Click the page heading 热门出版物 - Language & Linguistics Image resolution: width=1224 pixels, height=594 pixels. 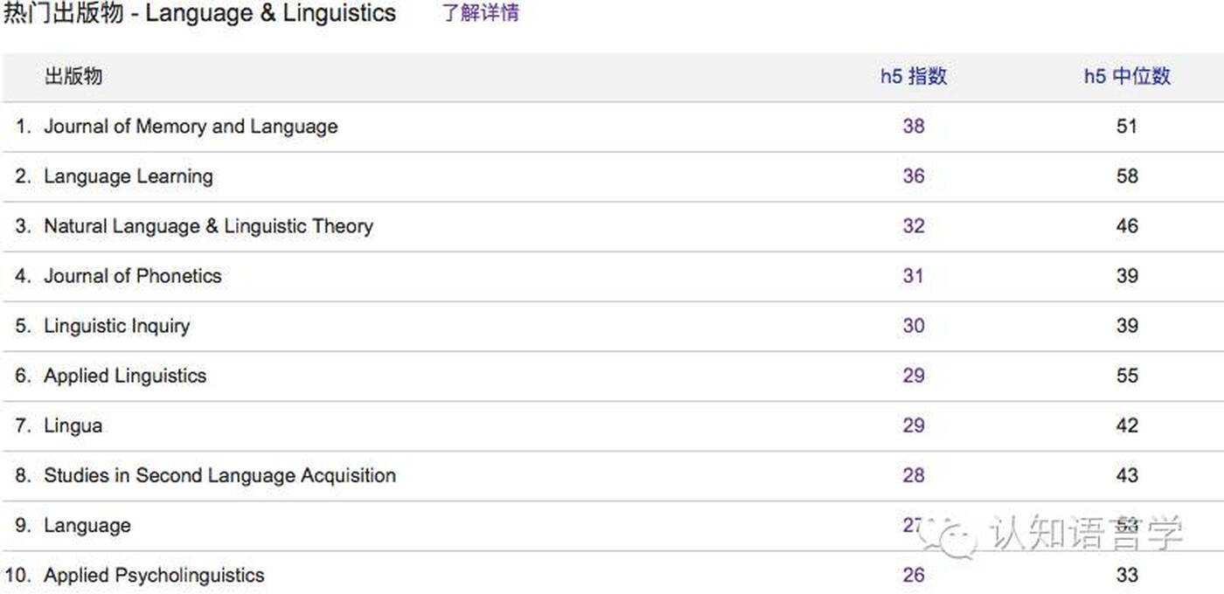(x=198, y=13)
